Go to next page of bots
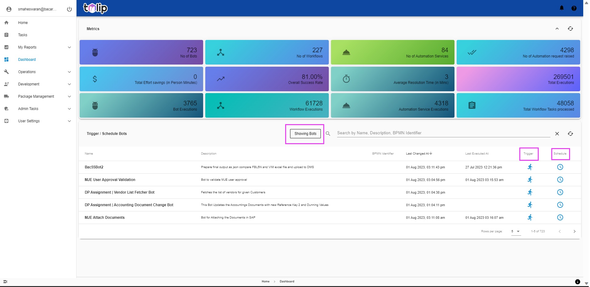The image size is (590, 287). tap(575, 231)
